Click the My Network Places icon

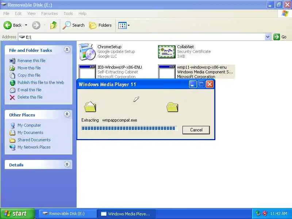pos(12,147)
